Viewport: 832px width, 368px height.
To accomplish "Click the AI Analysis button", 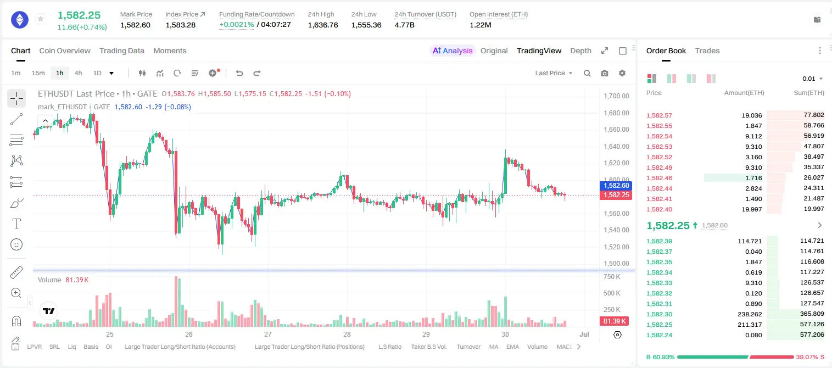I will [x=453, y=51].
